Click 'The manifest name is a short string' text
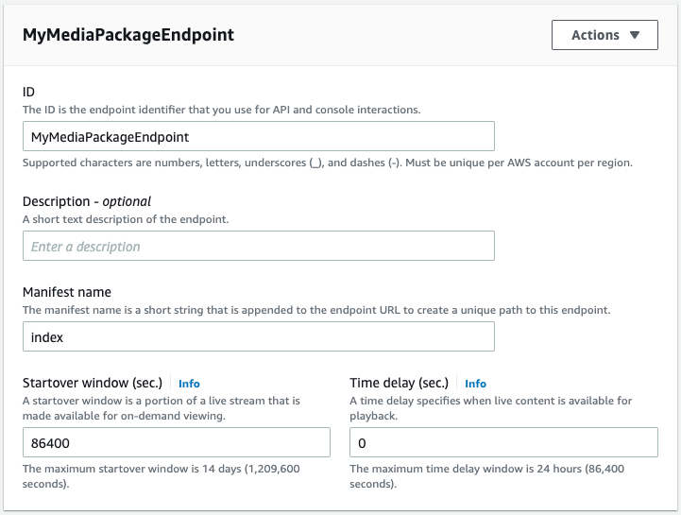Viewport: 681px width, 515px height. 316,310
